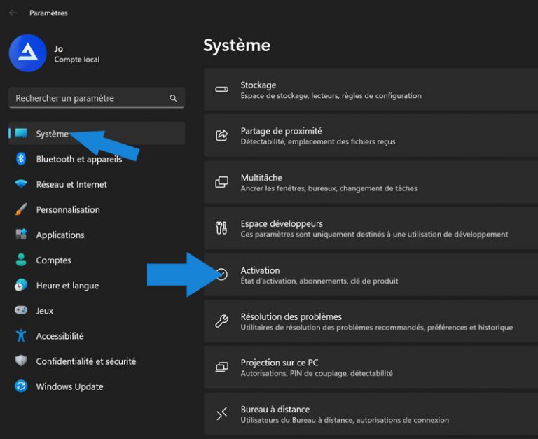Open Confidentialité et sécurité label

coord(85,361)
